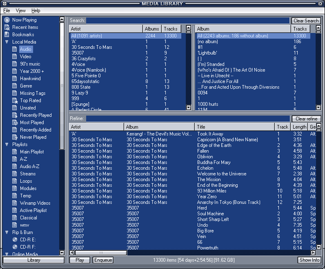Click the Genre view icon

point(15,86)
